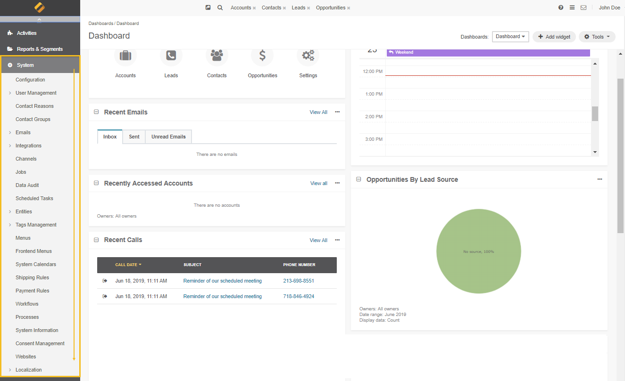Click View All in Recent Calls
This screenshot has height=381, width=625.
pos(318,240)
